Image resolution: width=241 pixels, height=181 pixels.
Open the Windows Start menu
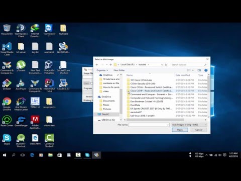(x=5, y=155)
